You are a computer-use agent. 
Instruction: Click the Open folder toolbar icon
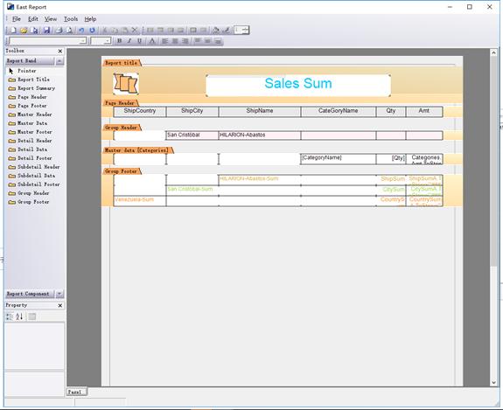click(24, 31)
